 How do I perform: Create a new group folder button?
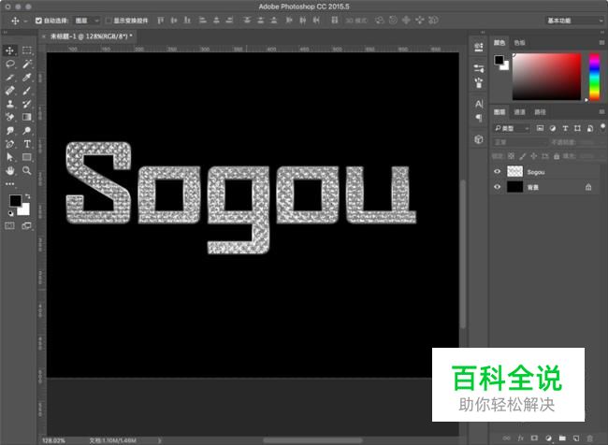tap(562, 438)
